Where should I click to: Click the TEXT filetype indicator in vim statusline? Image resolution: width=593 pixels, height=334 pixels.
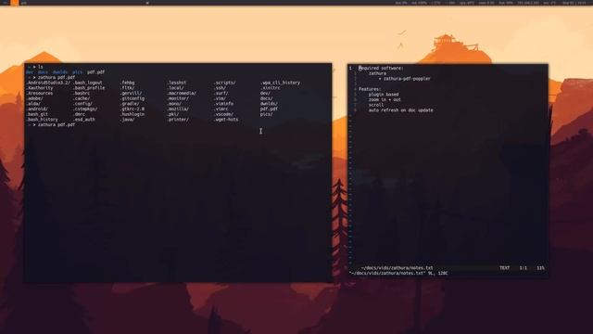504,268
